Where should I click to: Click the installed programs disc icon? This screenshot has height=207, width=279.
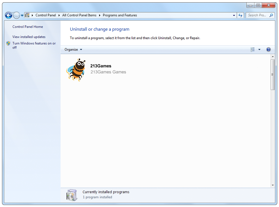pyautogui.click(x=72, y=195)
